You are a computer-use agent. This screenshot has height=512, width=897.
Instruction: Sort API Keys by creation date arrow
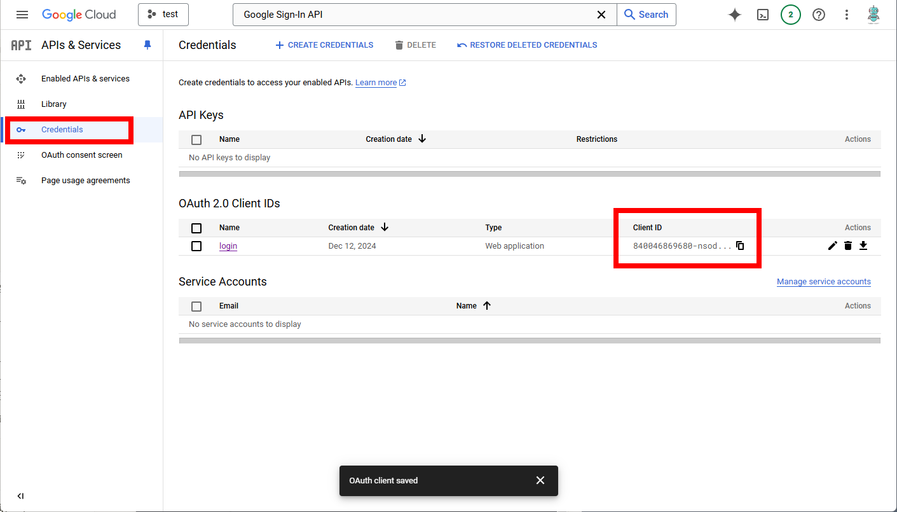(422, 139)
